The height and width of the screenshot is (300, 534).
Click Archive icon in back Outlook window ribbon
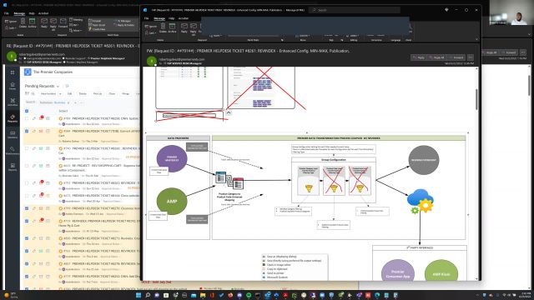(32, 22)
